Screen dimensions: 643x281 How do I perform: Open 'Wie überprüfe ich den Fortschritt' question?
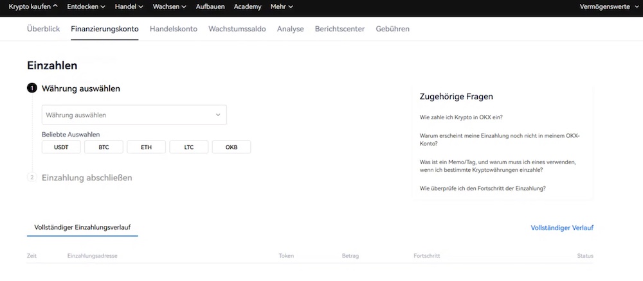point(483,189)
